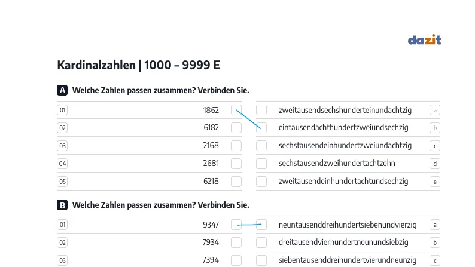Check the connector box next to 6182
Viewport: 475px width, 267px height.
[x=236, y=128]
